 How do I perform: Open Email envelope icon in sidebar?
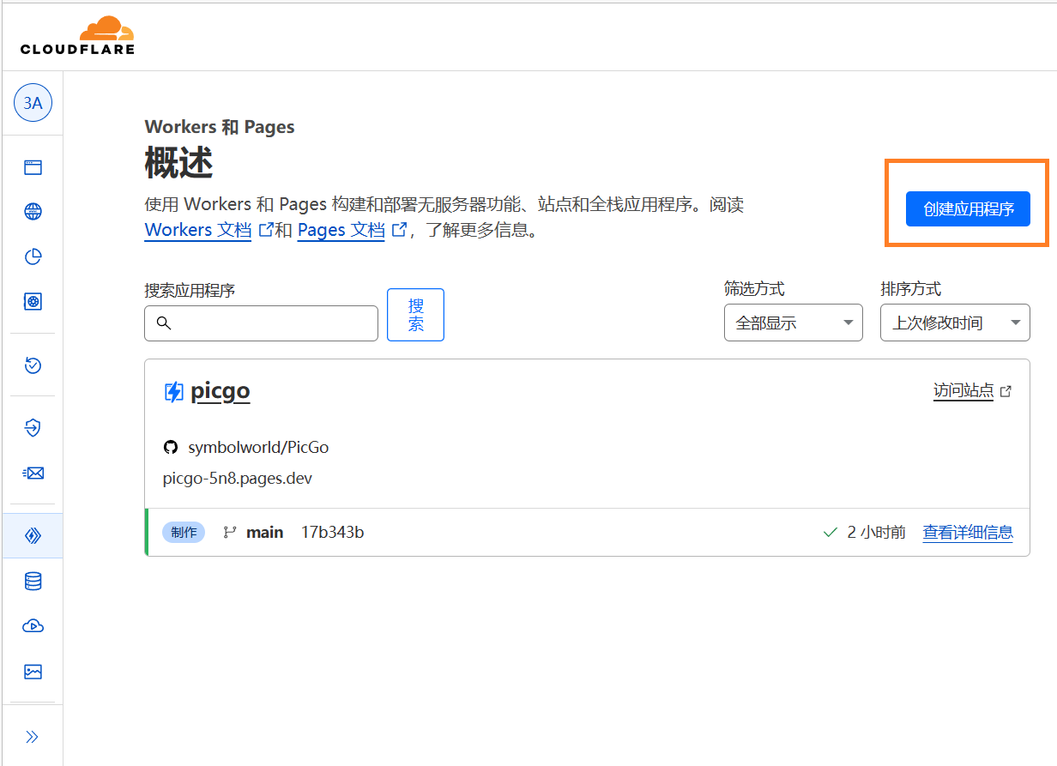coord(33,473)
